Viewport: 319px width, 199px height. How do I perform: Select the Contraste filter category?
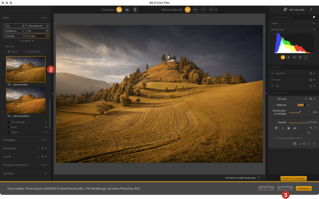point(15,36)
